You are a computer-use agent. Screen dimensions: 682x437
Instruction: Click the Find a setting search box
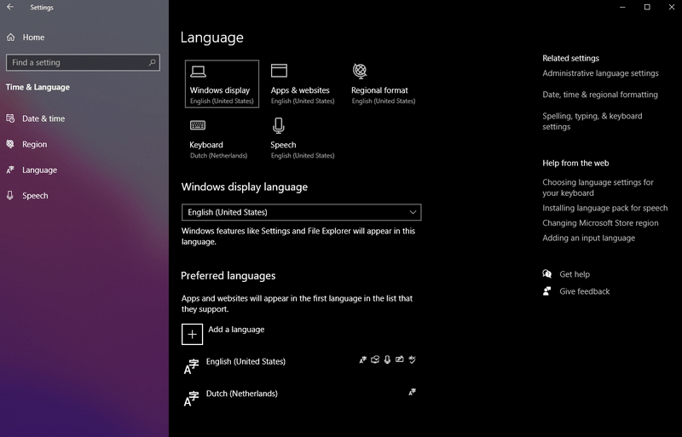[83, 63]
